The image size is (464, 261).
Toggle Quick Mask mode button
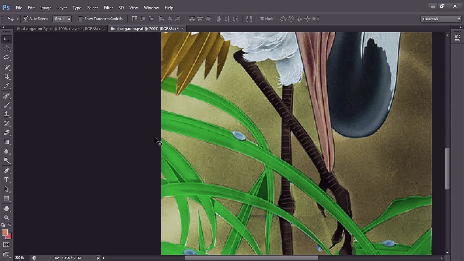click(7, 245)
